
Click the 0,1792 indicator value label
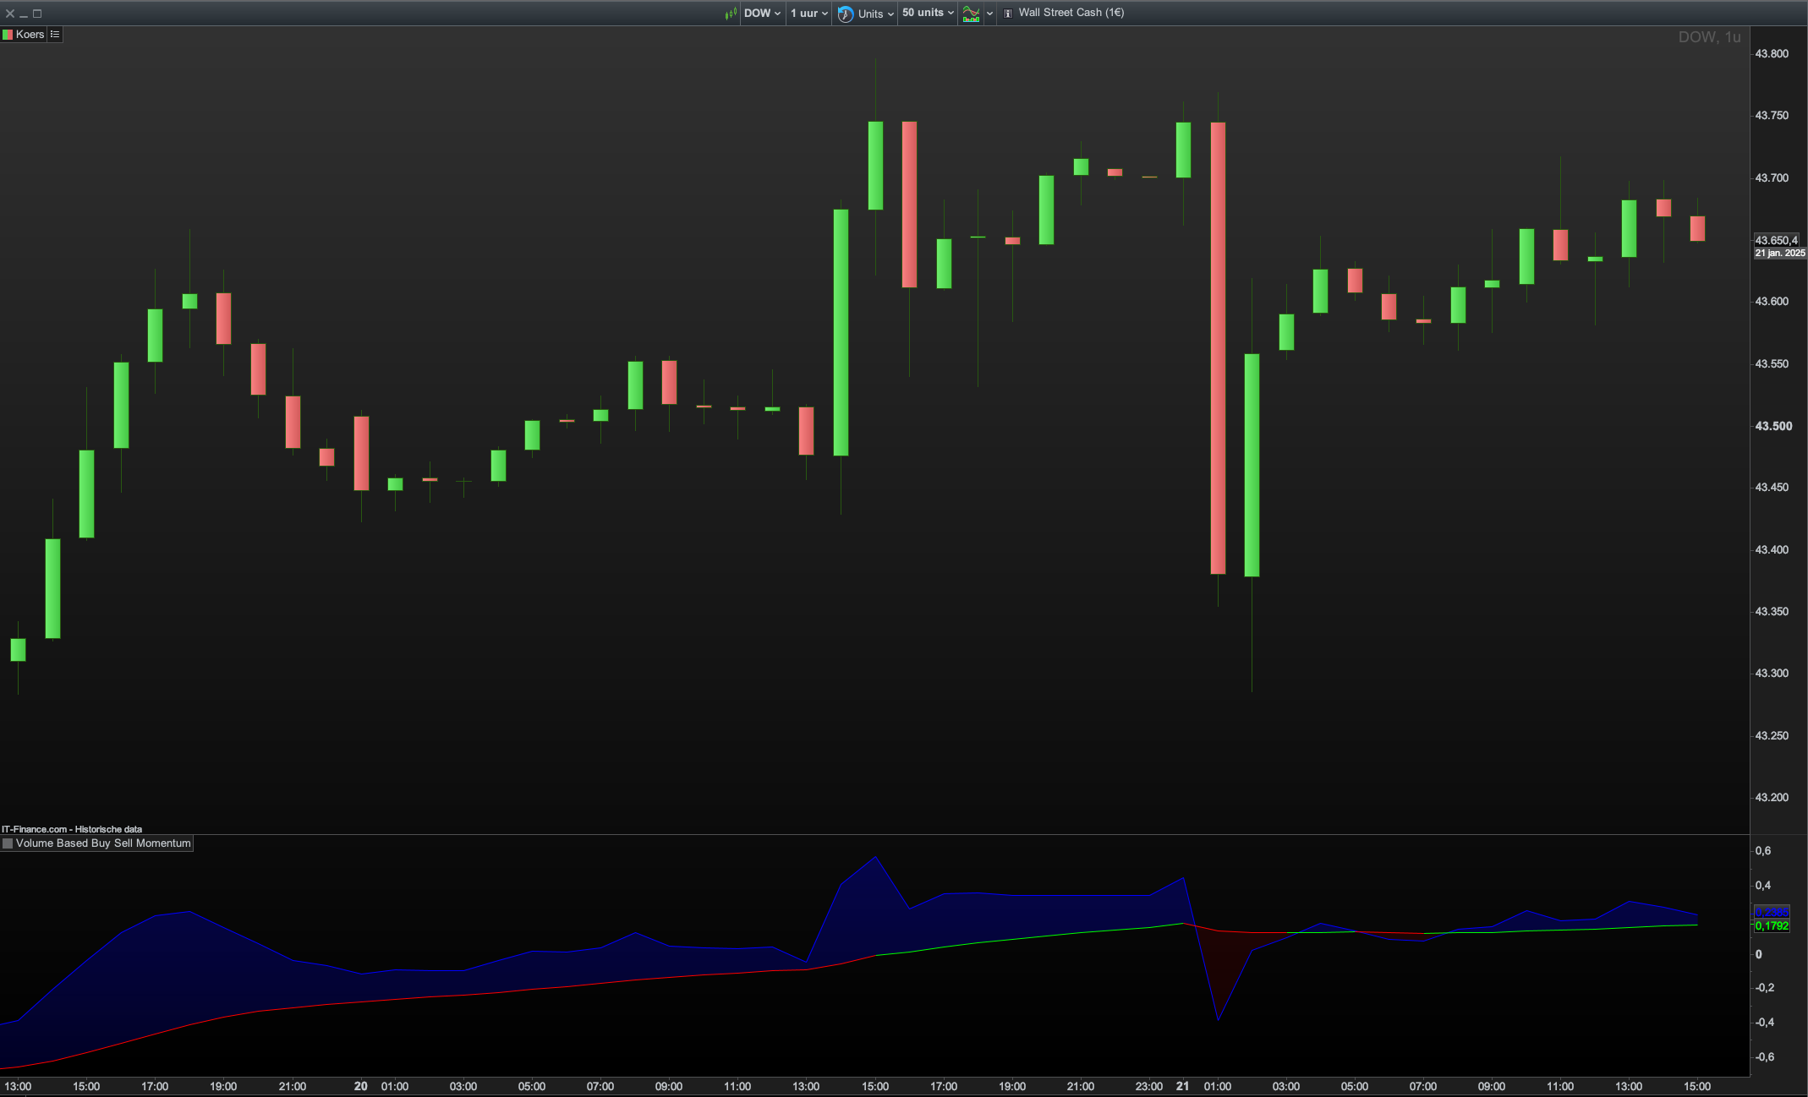[x=1772, y=926]
